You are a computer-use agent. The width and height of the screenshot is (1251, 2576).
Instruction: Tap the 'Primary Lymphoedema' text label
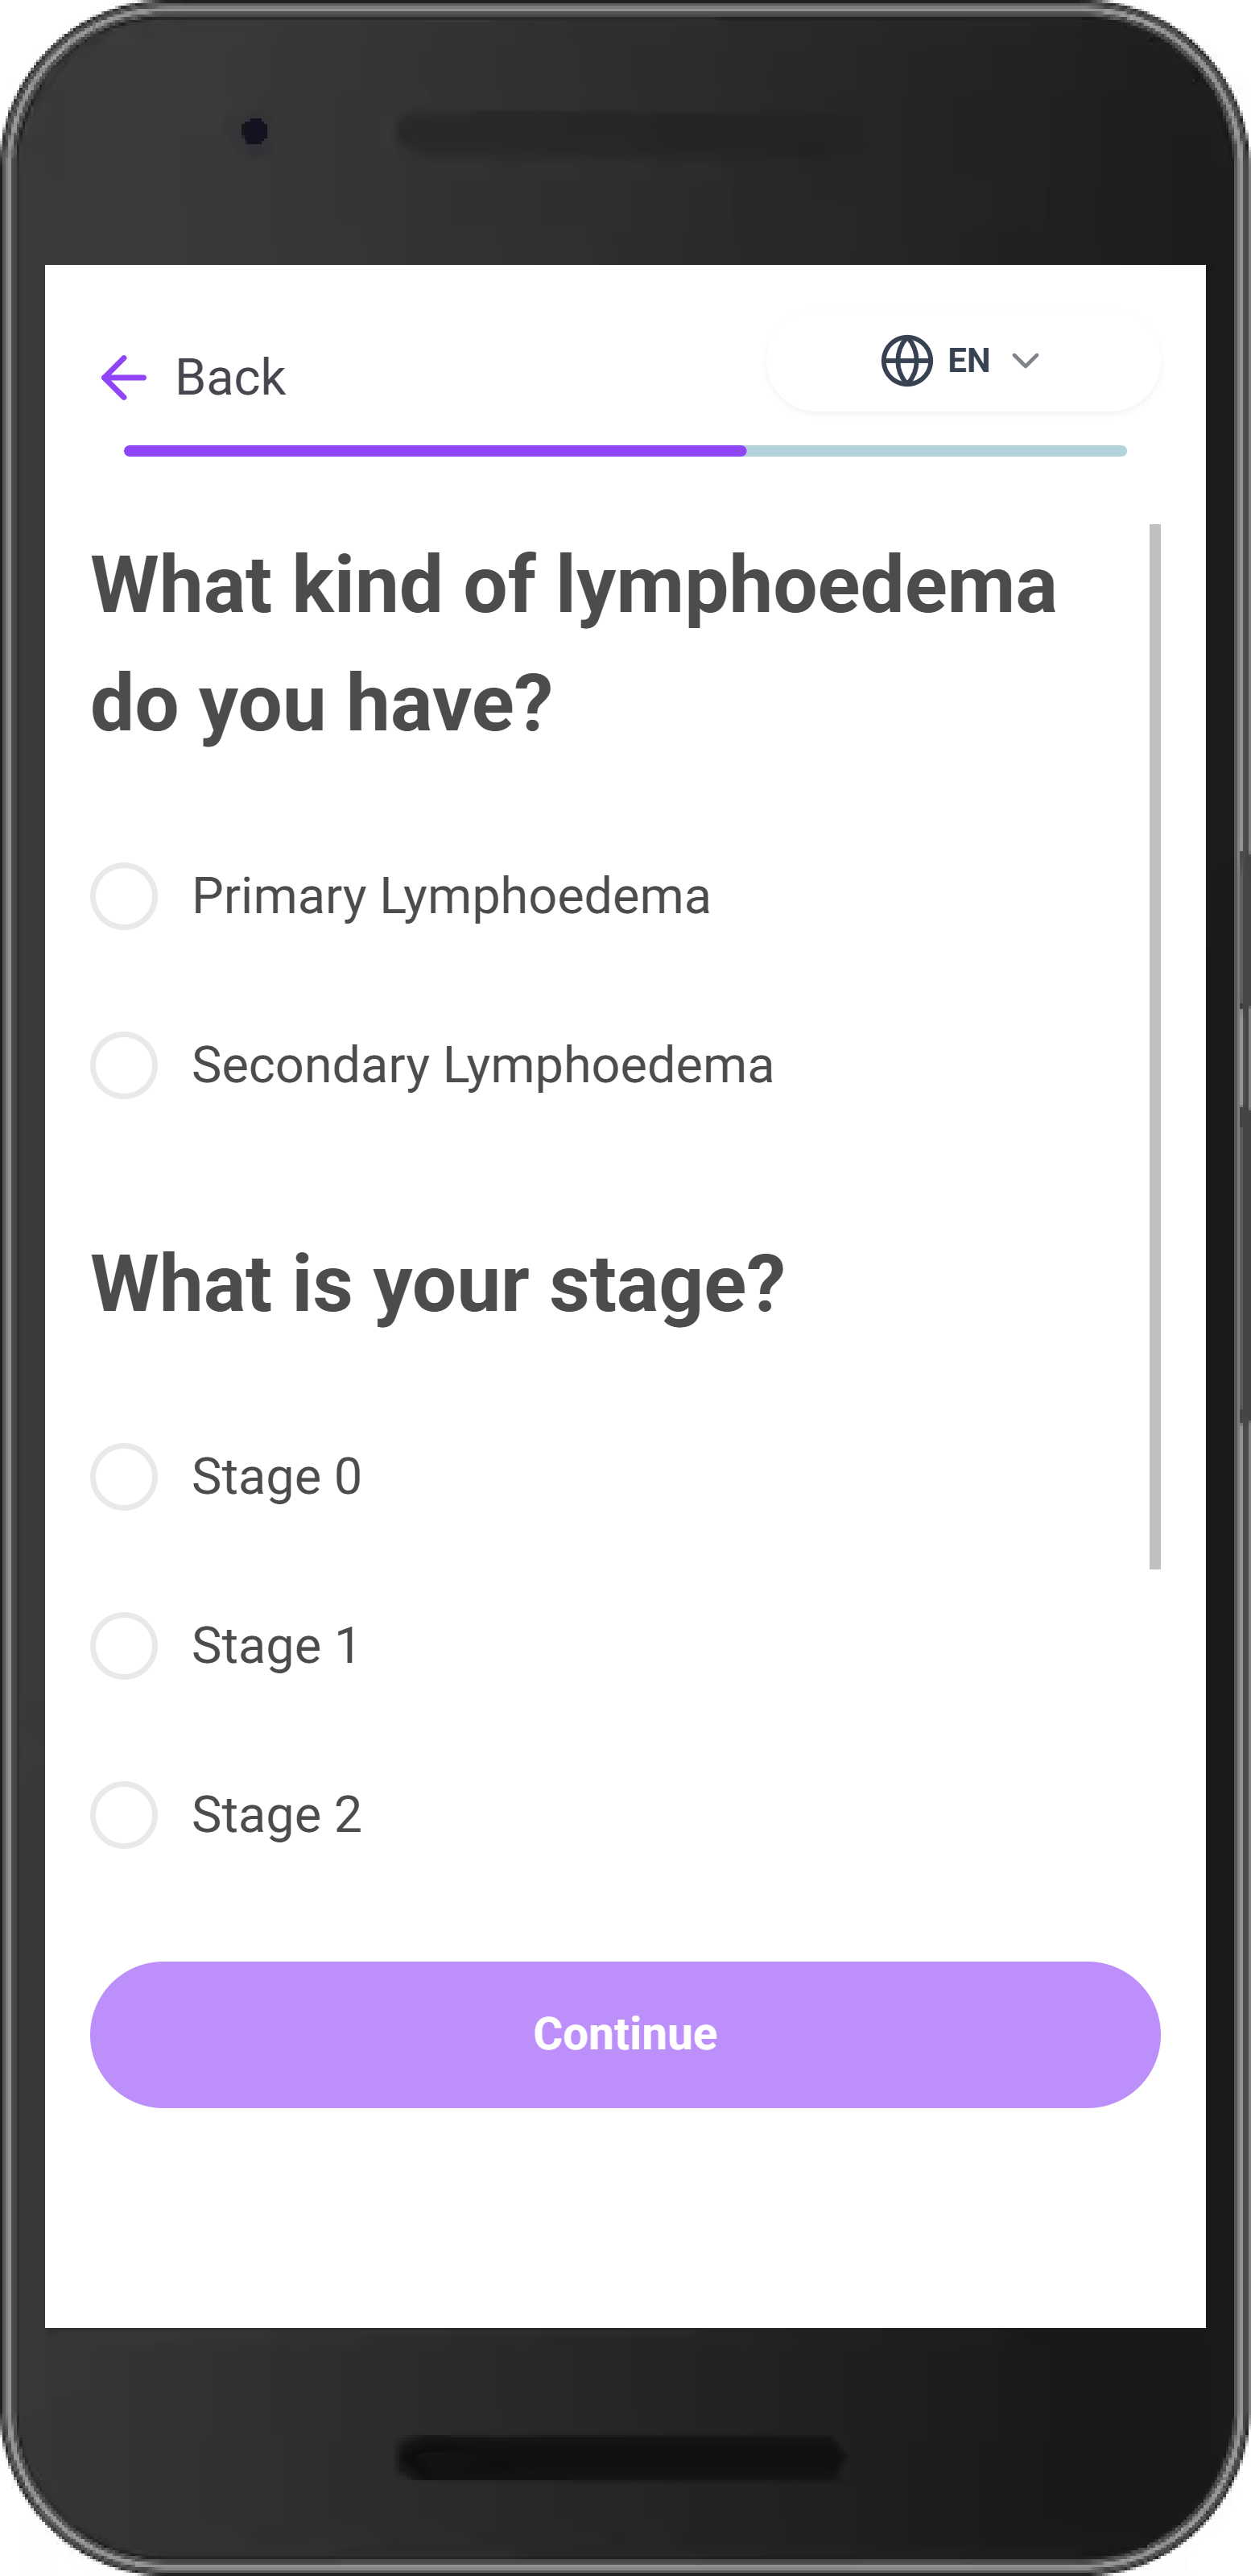tap(451, 896)
